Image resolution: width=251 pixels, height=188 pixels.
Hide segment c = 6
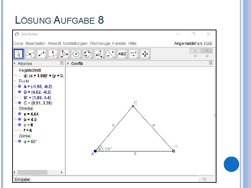coord(20,125)
